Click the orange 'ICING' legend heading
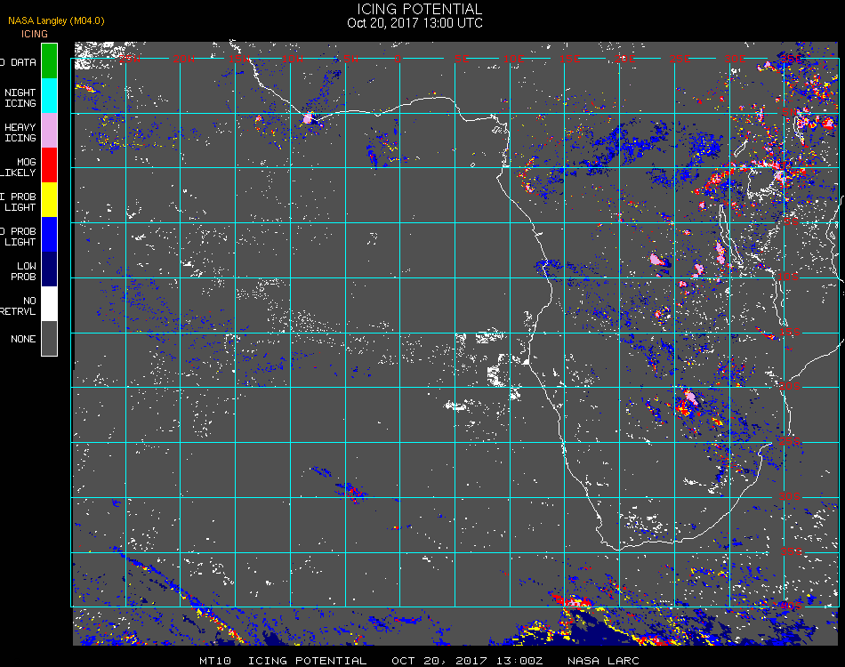The height and width of the screenshot is (667, 845). [35, 34]
